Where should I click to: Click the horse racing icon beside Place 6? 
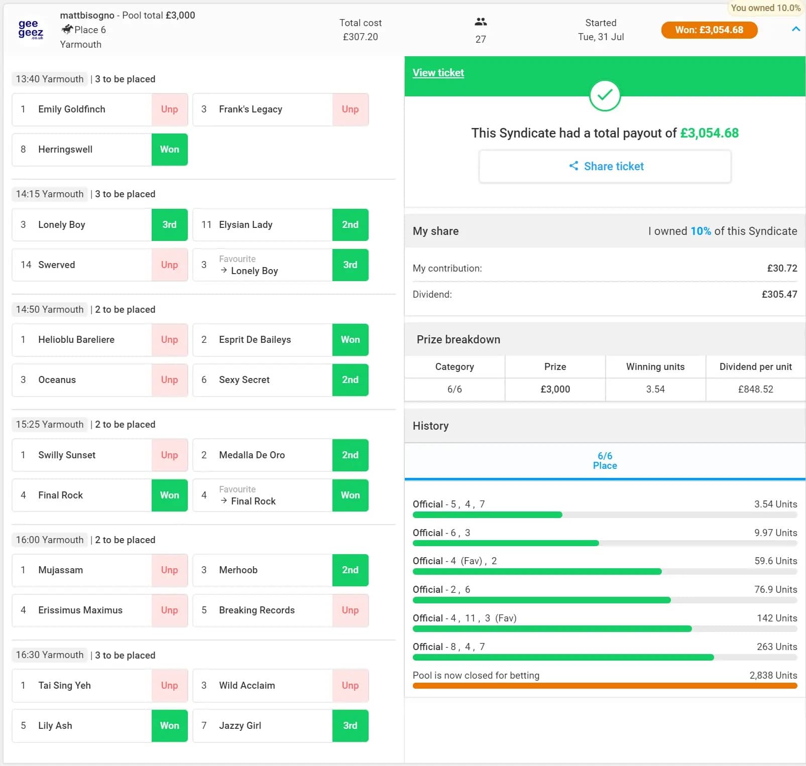click(x=67, y=30)
